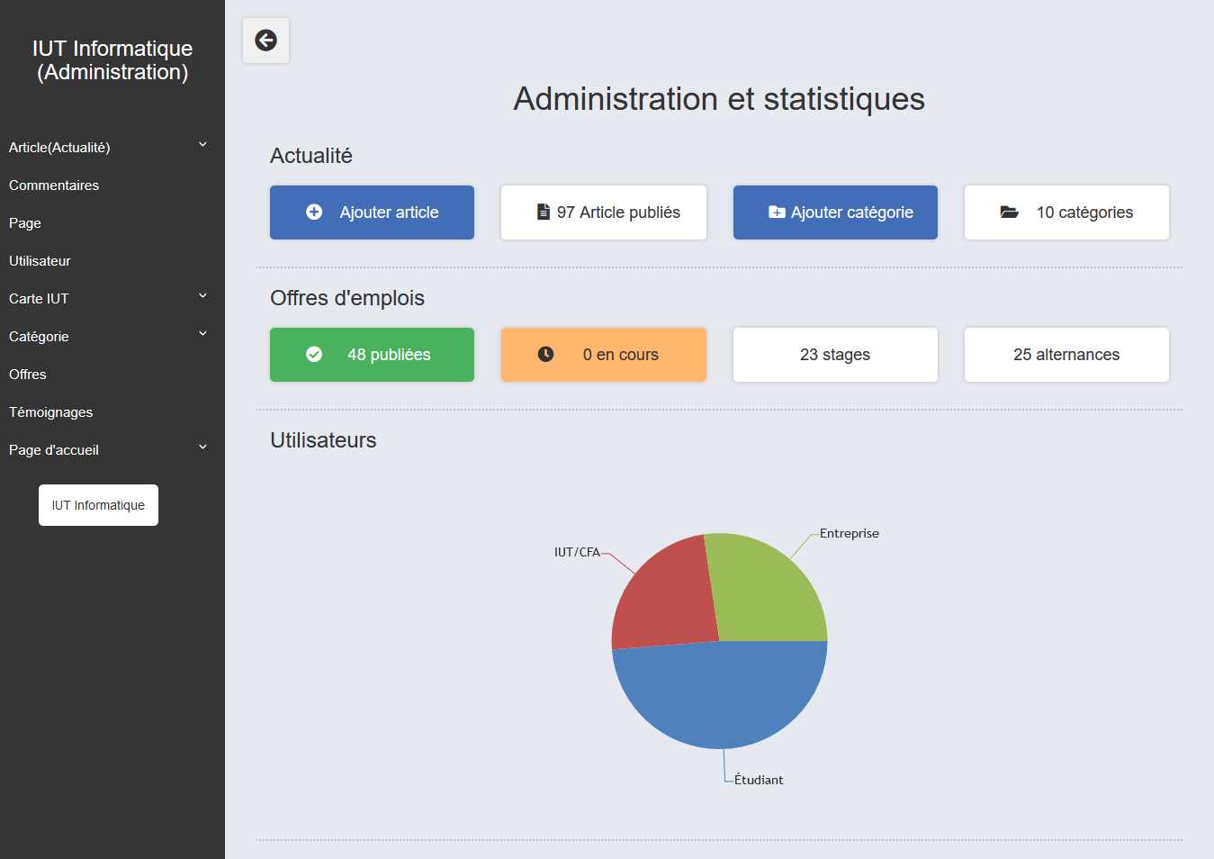The image size is (1214, 859).
Task: Select Offres in the sidebar menu
Action: [x=28, y=375]
